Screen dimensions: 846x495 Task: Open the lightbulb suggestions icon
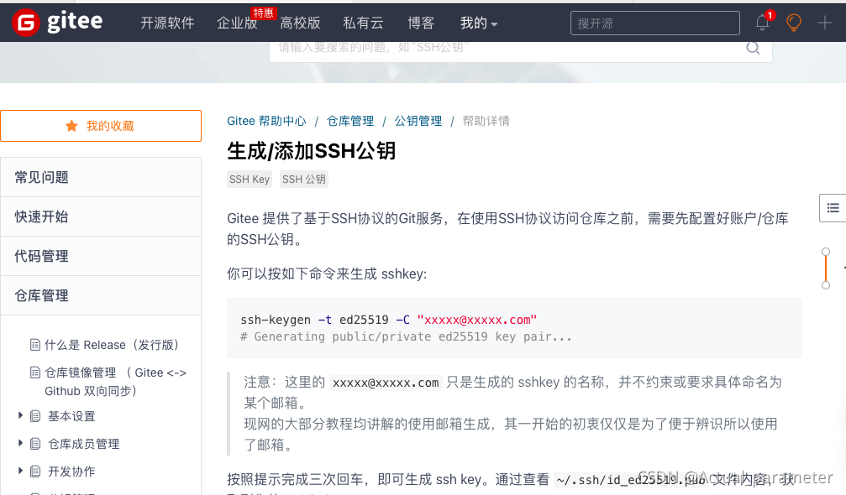tap(793, 23)
